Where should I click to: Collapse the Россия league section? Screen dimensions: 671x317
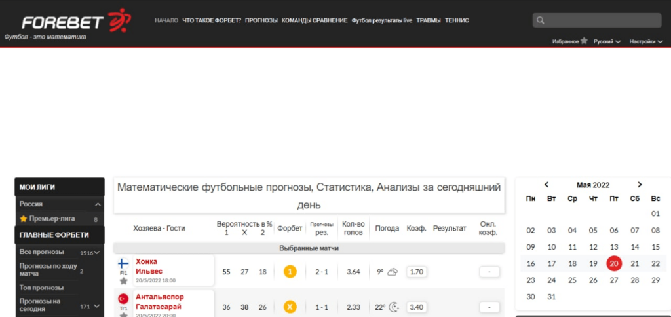[x=98, y=204]
